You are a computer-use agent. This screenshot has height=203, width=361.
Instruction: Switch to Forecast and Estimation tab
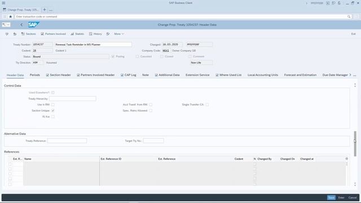click(300, 75)
